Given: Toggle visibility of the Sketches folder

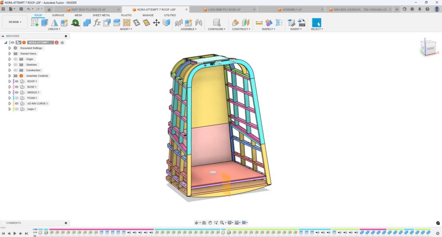Looking at the screenshot, I should tap(16, 65).
